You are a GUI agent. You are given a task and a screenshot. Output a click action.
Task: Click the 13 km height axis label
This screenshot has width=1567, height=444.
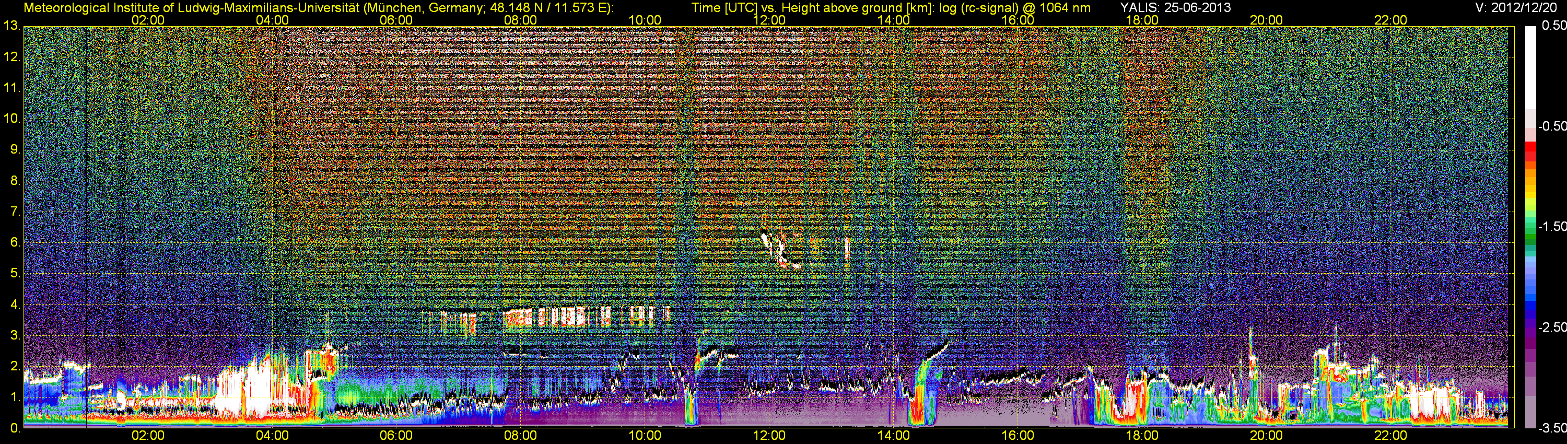[12, 26]
